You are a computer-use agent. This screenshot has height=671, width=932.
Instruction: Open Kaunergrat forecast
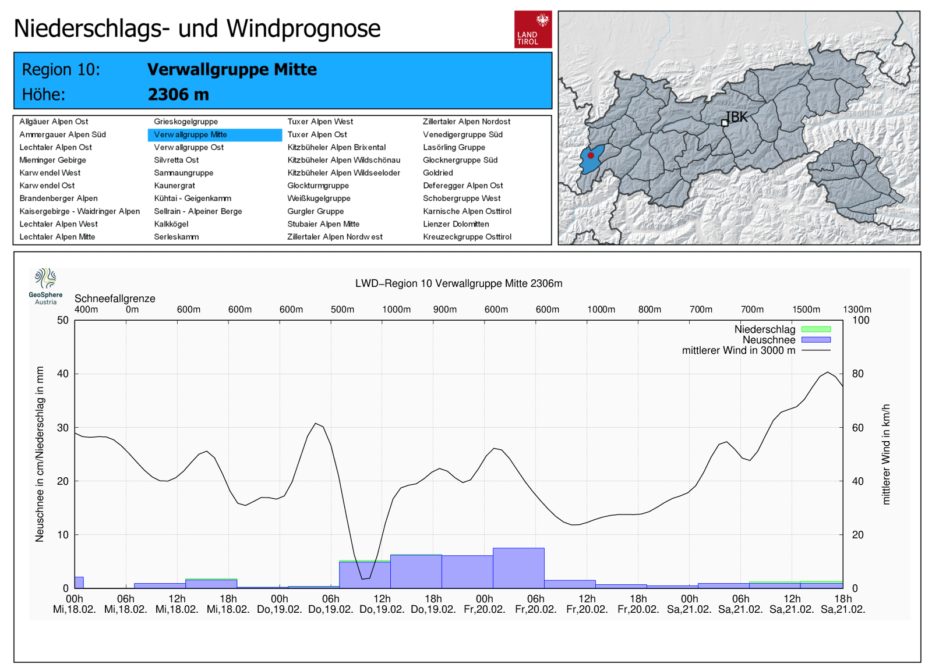(174, 186)
